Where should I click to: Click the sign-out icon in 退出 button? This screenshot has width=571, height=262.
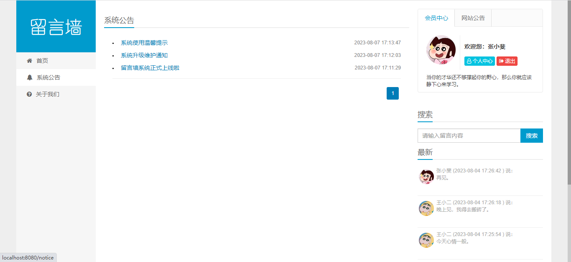[x=501, y=61]
